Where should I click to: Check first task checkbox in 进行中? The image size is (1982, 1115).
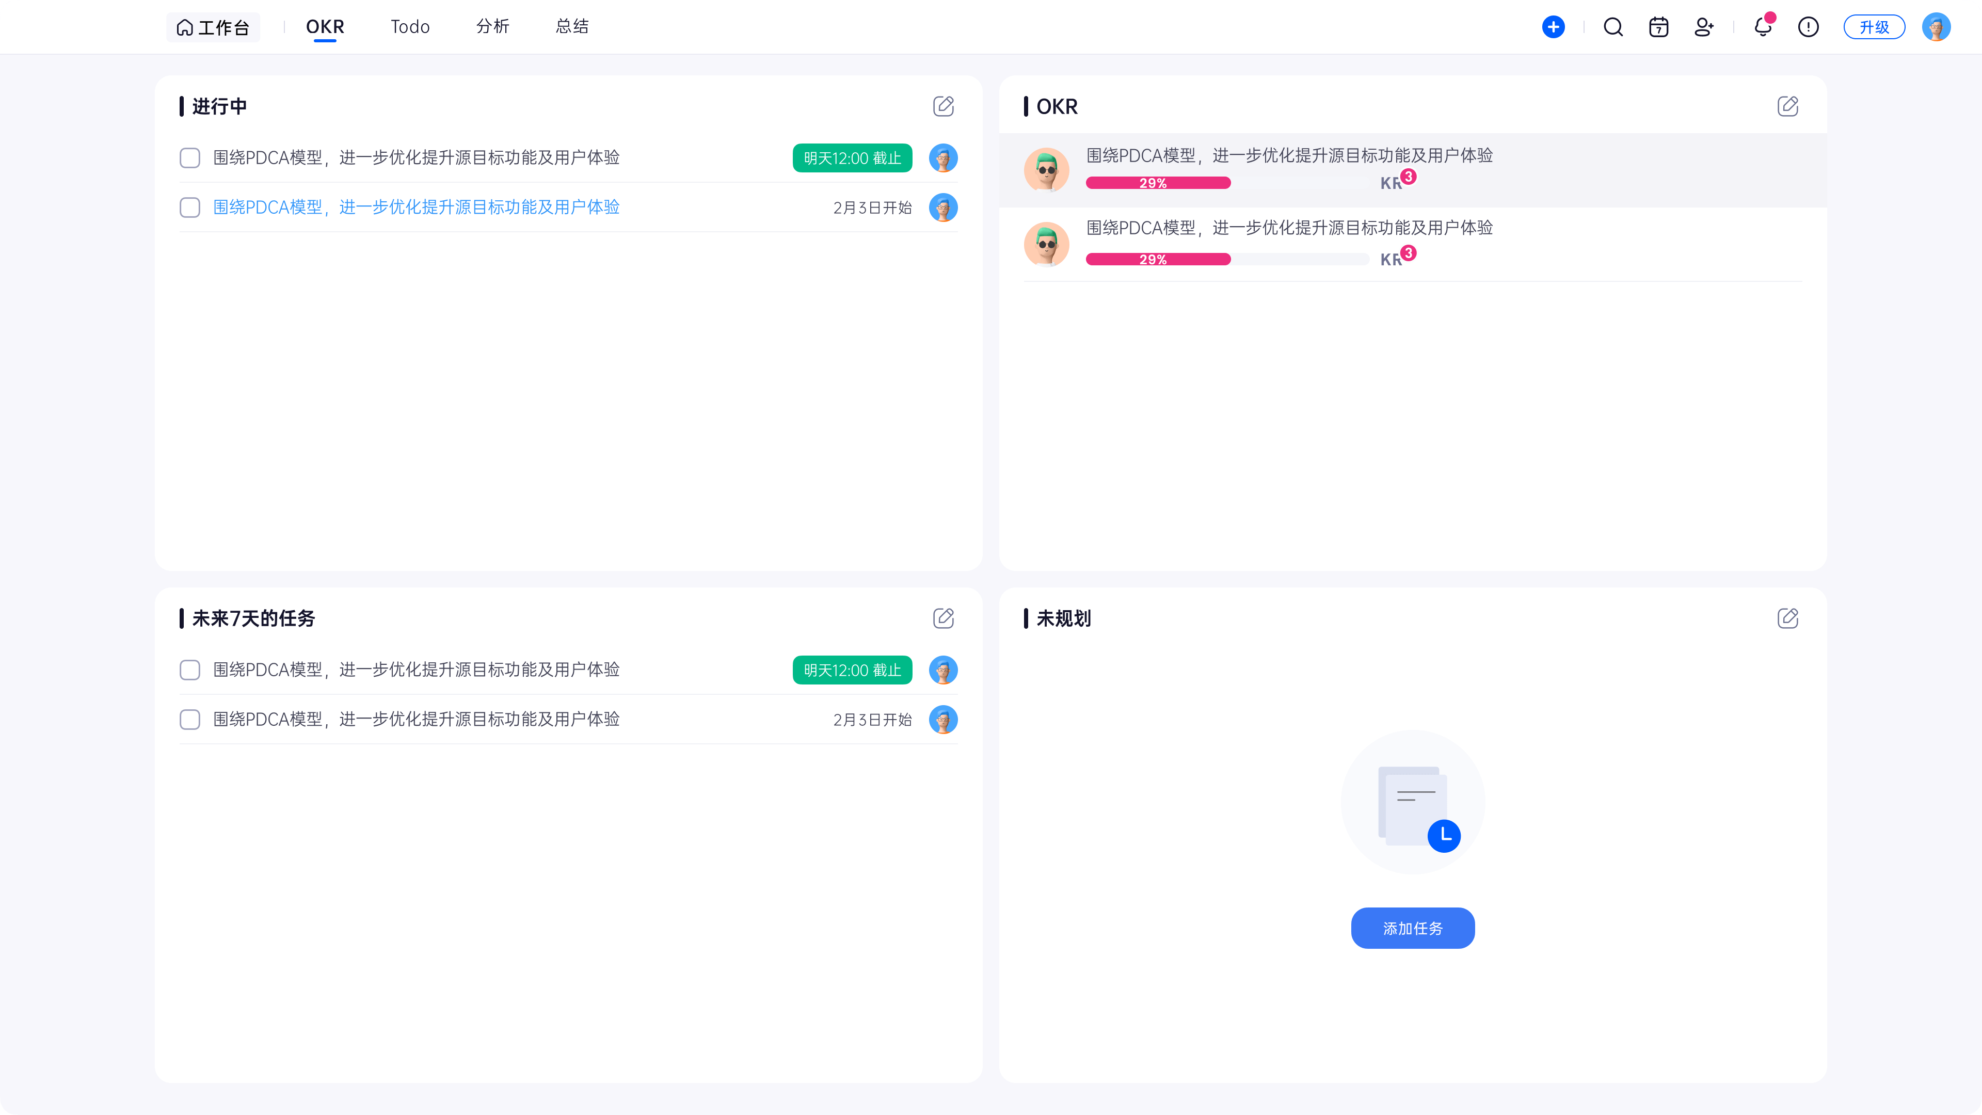(189, 158)
